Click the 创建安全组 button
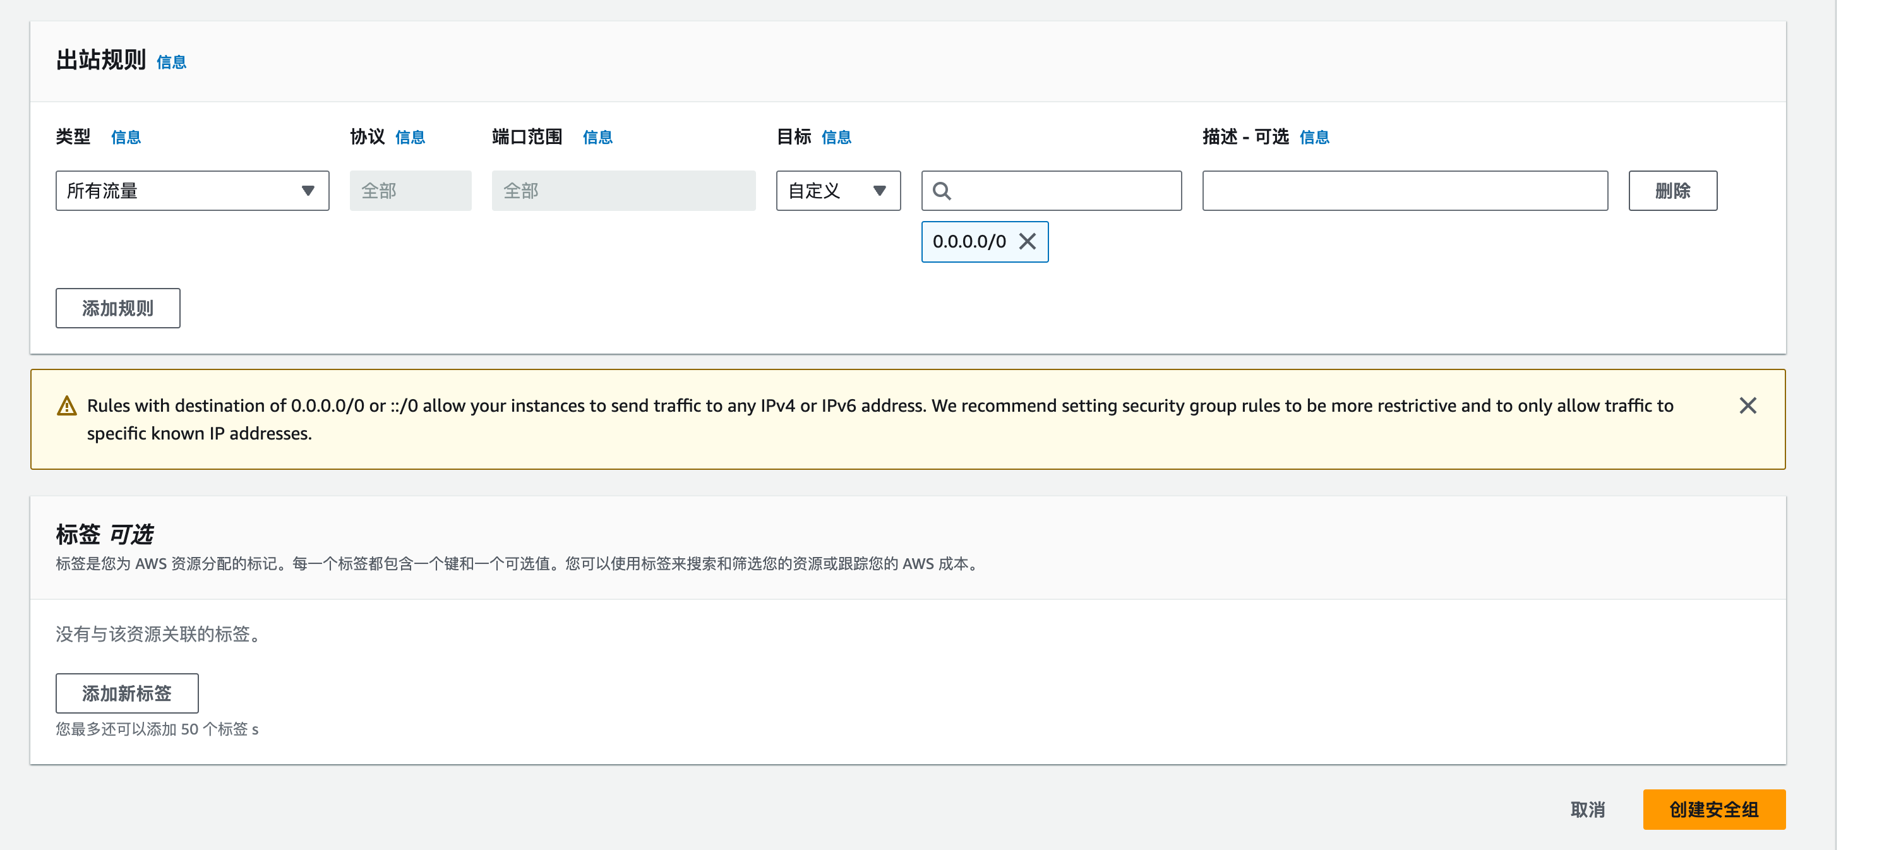The image size is (1877, 850). click(x=1714, y=809)
